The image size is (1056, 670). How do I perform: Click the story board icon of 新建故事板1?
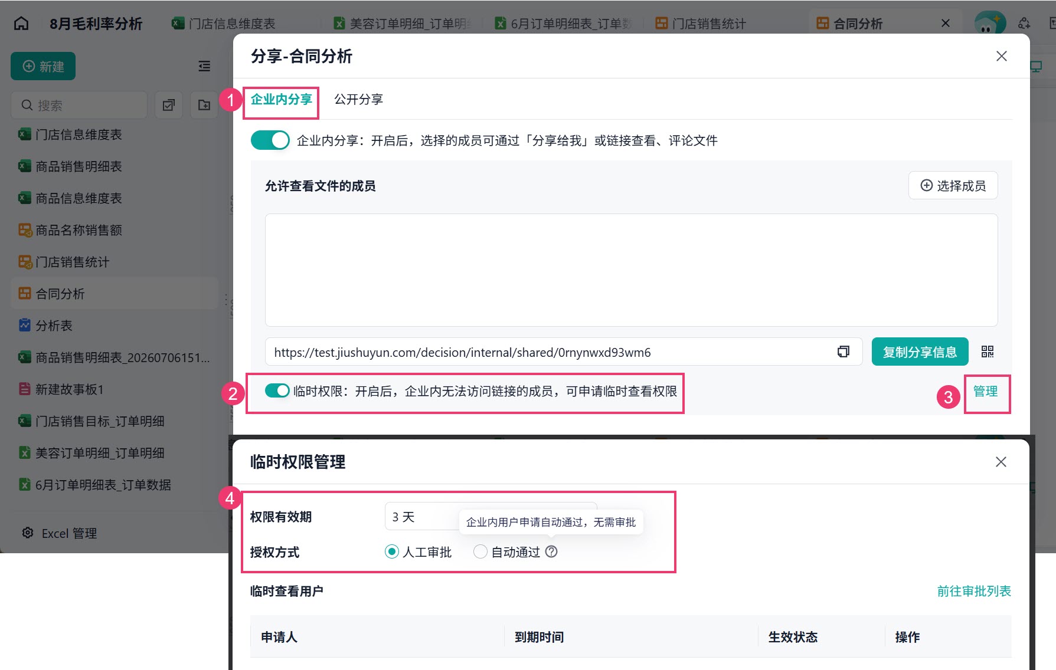click(x=24, y=389)
